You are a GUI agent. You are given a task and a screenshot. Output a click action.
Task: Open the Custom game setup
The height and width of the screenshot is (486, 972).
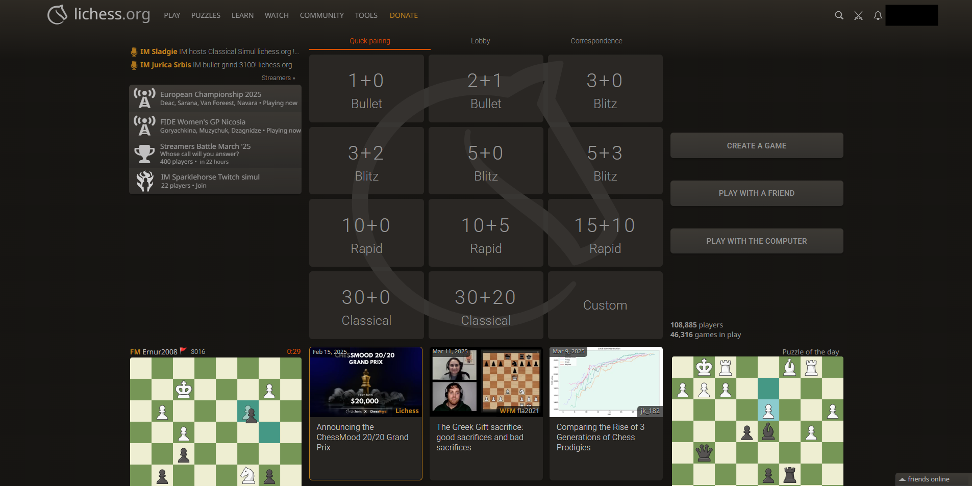[605, 305]
